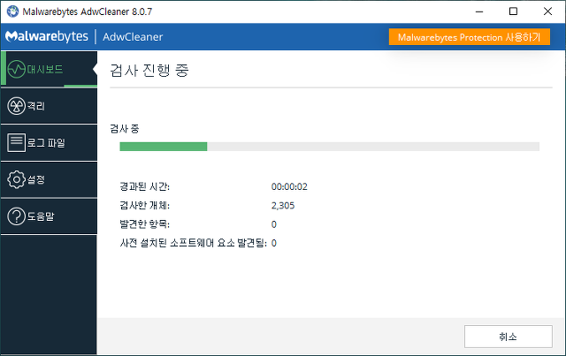Image resolution: width=566 pixels, height=356 pixels.
Task: Minimize the AdwCleaner window
Action: [479, 11]
